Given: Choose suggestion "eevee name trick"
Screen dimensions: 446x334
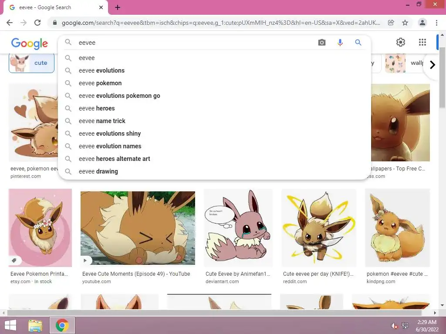Looking at the screenshot, I should click(x=214, y=121).
